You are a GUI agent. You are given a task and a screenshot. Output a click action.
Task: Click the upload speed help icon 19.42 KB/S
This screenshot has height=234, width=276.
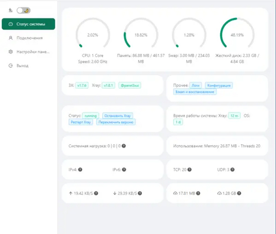pos(96,193)
